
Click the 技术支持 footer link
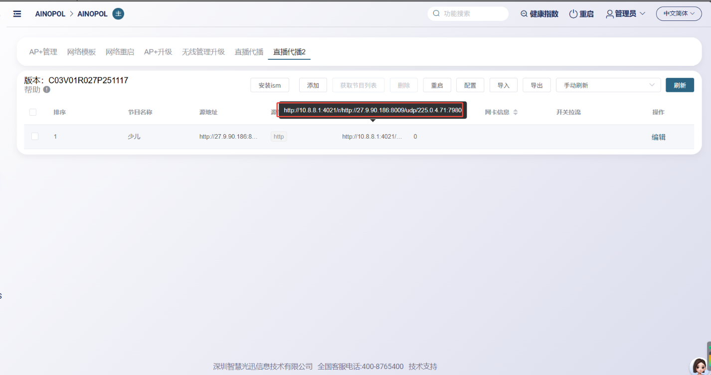(422, 367)
